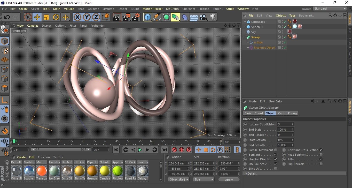Viewport: 352px width, 188px height.
Task: Activate the Scale tool
Action: [46, 17]
